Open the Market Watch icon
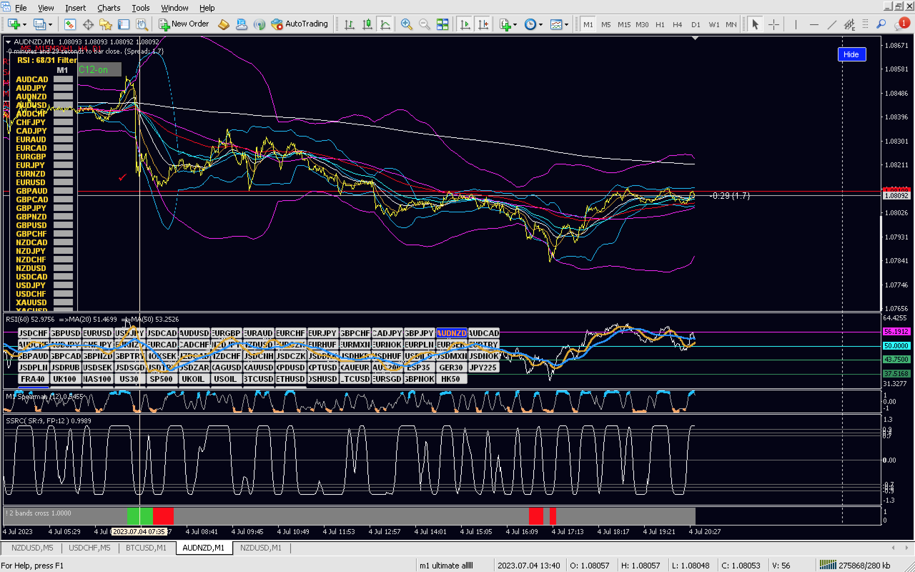The height and width of the screenshot is (572, 915). click(70, 25)
